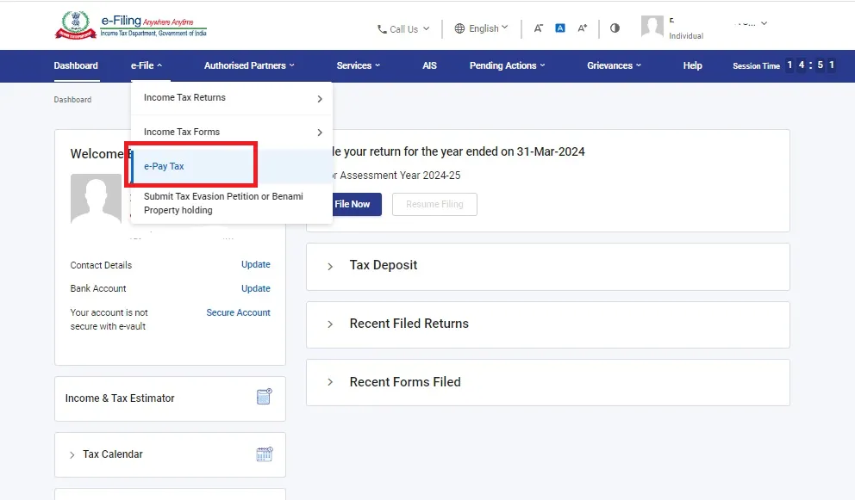The height and width of the screenshot is (500, 855).
Task: Click the File Now button
Action: pos(353,204)
